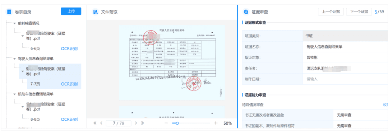This screenshot has width=388, height=140.
Task: Select 前科核查情况 in the tree
Action: (28, 23)
